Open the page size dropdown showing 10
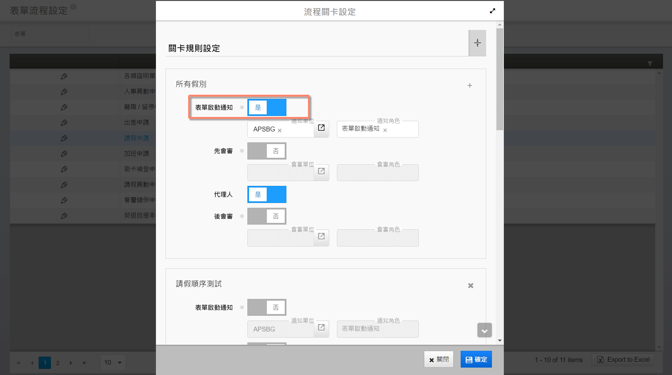This screenshot has width=672, height=375. tap(113, 363)
